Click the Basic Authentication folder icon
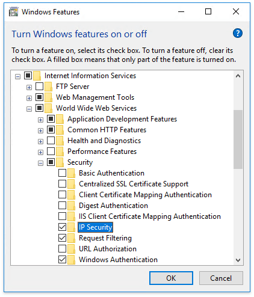This screenshot has height=297, width=254. click(71, 173)
